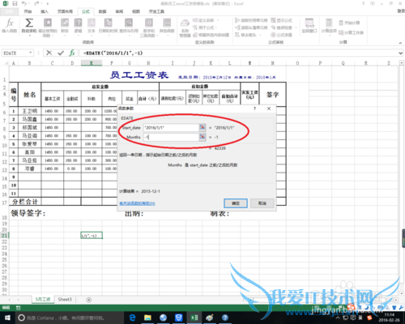Open the File tab

click(x=9, y=11)
